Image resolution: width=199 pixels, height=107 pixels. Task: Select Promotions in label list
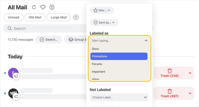(x=119, y=56)
